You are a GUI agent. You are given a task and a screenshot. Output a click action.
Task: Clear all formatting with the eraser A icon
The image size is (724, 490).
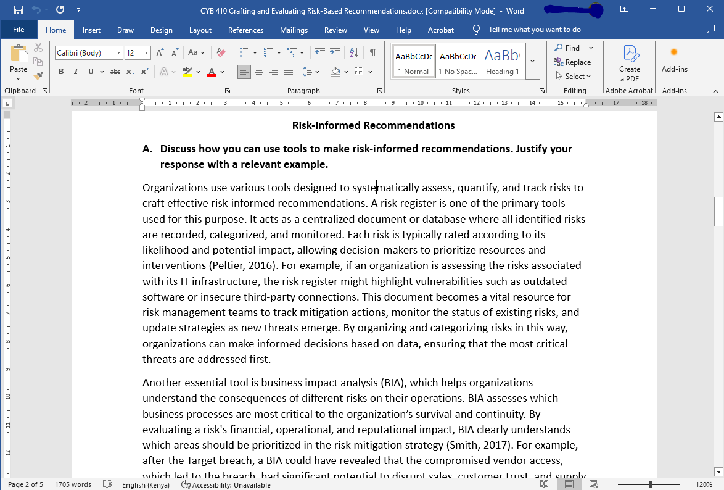[x=221, y=52]
